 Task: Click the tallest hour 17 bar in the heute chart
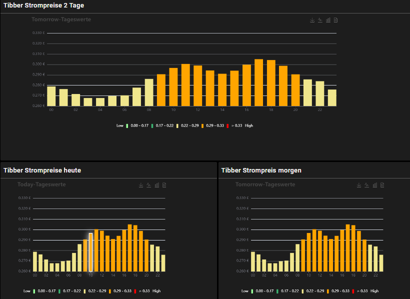tap(129, 248)
